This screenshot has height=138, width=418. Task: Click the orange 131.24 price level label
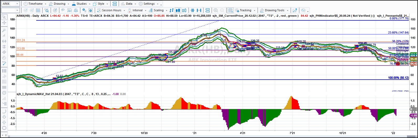[20, 40]
